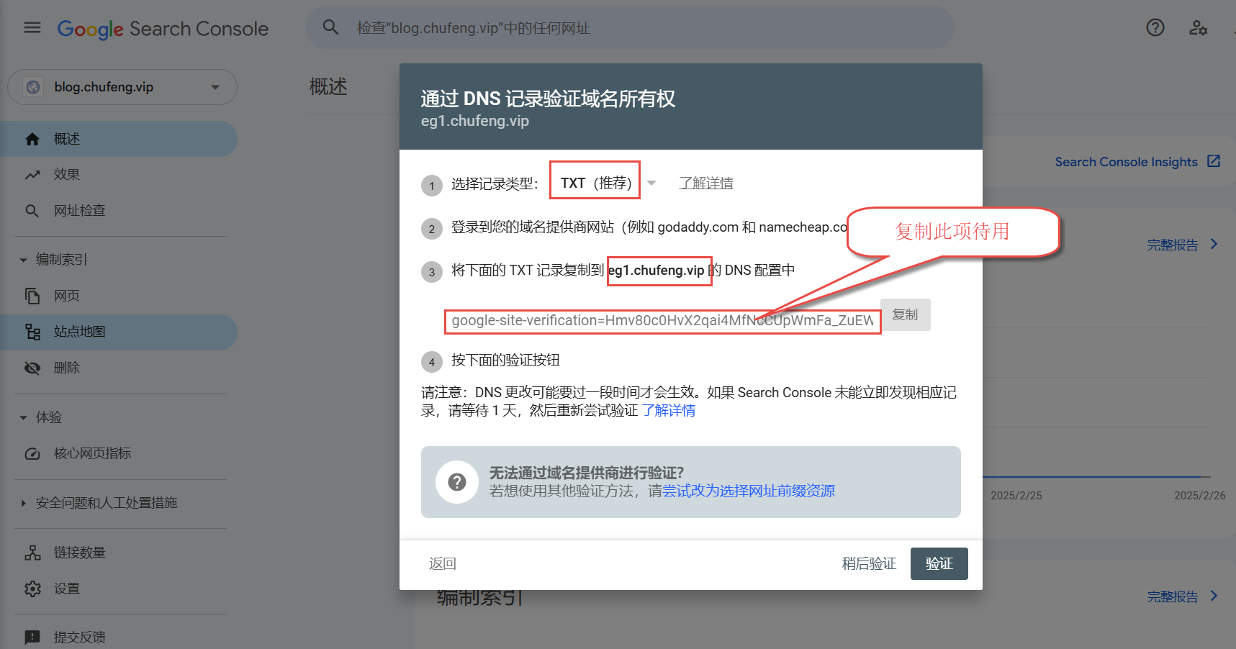
Task: Click chevron next to lower 完整报告
Action: click(1214, 596)
